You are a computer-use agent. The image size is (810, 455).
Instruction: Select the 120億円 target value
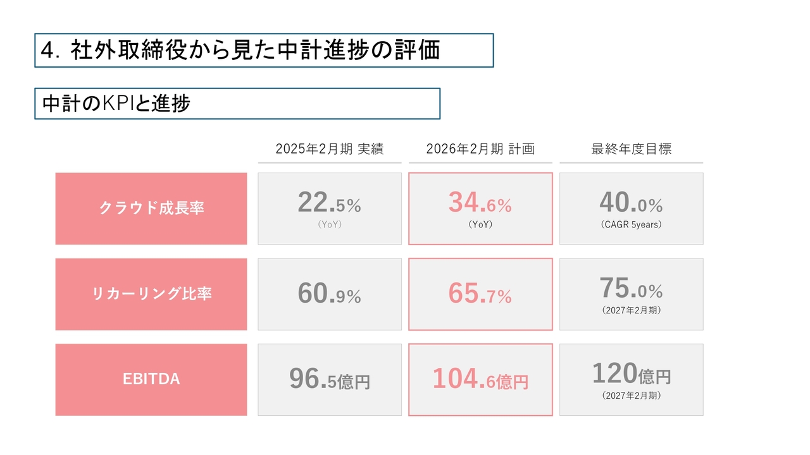coord(631,375)
